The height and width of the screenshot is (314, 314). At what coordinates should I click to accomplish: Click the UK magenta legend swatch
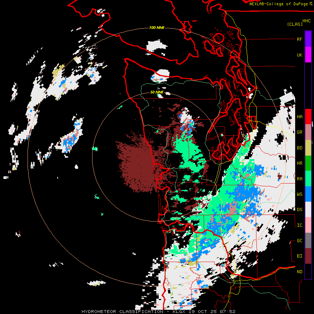(308, 54)
